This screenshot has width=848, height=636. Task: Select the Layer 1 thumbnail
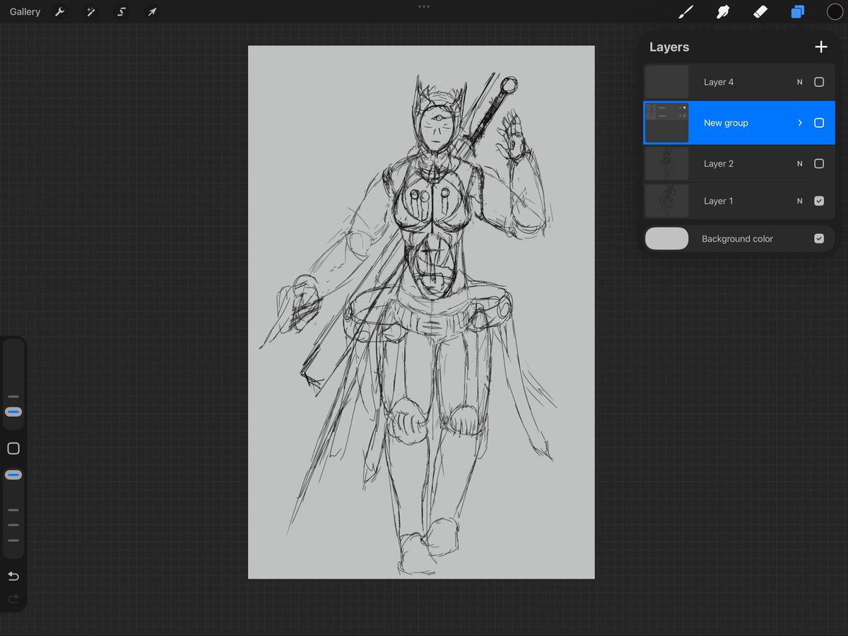667,201
